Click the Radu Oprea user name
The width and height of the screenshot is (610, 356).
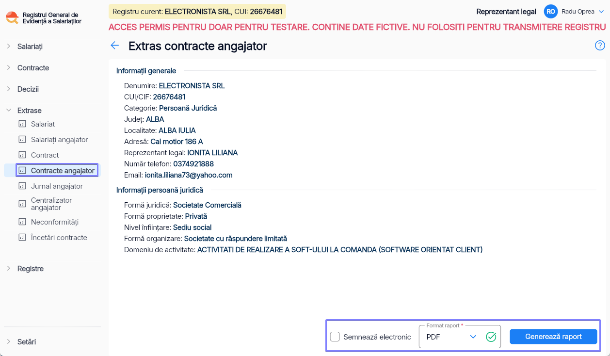click(x=578, y=12)
